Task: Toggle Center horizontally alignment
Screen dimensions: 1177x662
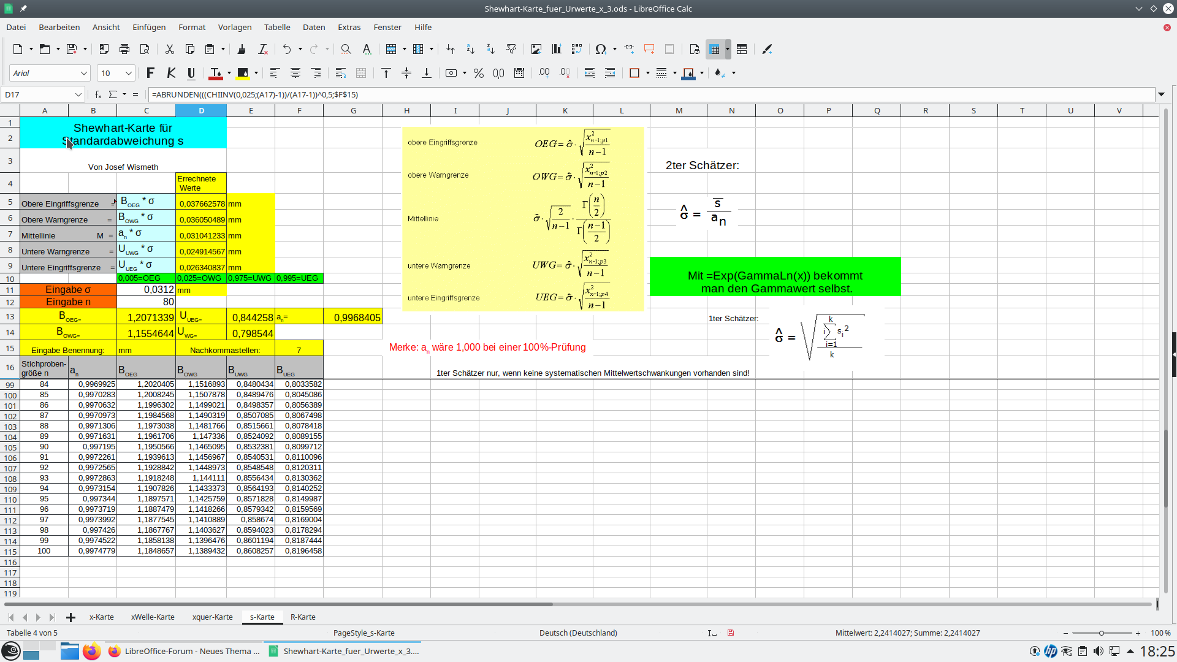Action: coord(295,73)
